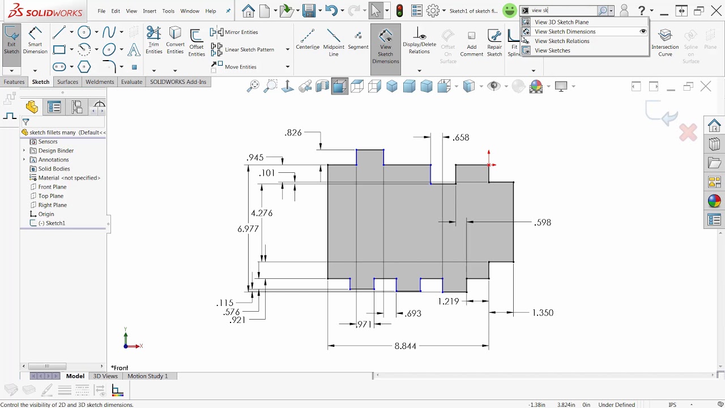Open the File menu
725x408 pixels.
pos(101,11)
